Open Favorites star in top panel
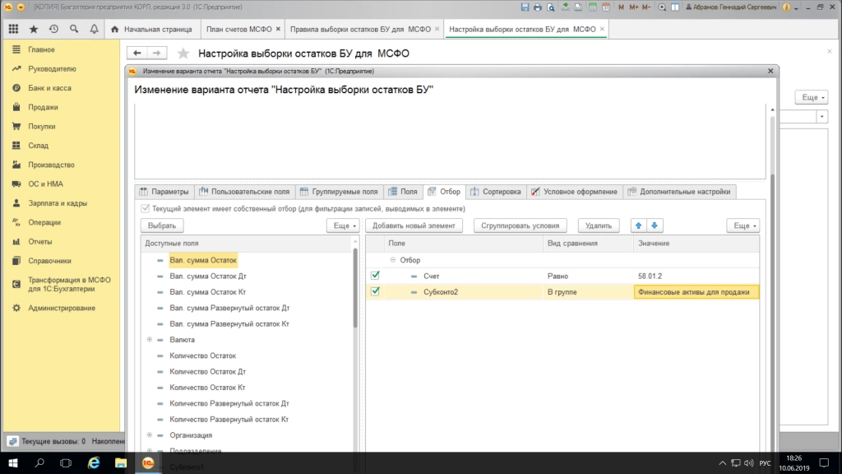The height and width of the screenshot is (474, 842). (33, 29)
